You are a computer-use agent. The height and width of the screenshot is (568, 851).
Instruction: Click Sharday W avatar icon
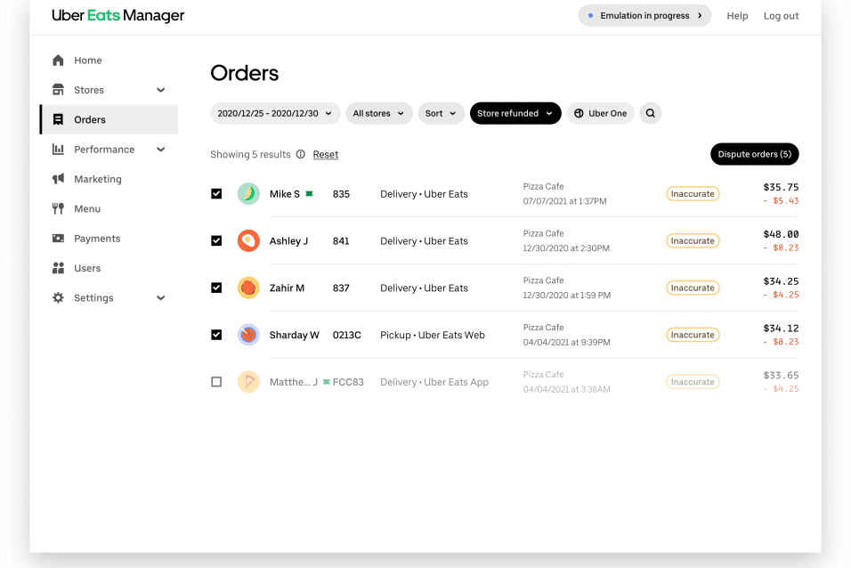[x=248, y=335]
